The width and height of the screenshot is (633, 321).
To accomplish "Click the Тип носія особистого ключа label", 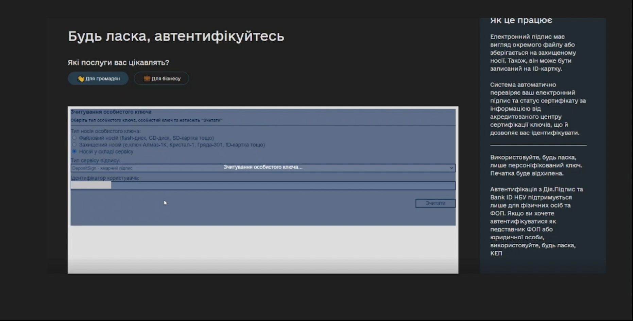I will point(106,131).
